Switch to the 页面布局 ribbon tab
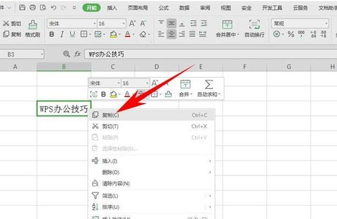Viewport: 337px width, 219px height. pos(138,8)
